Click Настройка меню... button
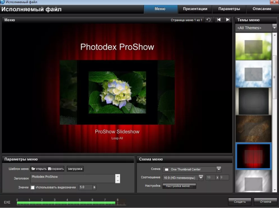Viewport: 279px width, 208px height. 179,186
